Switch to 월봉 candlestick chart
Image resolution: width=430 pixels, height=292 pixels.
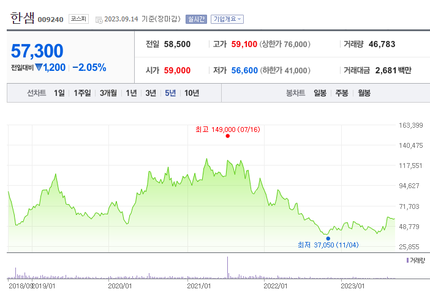364,93
